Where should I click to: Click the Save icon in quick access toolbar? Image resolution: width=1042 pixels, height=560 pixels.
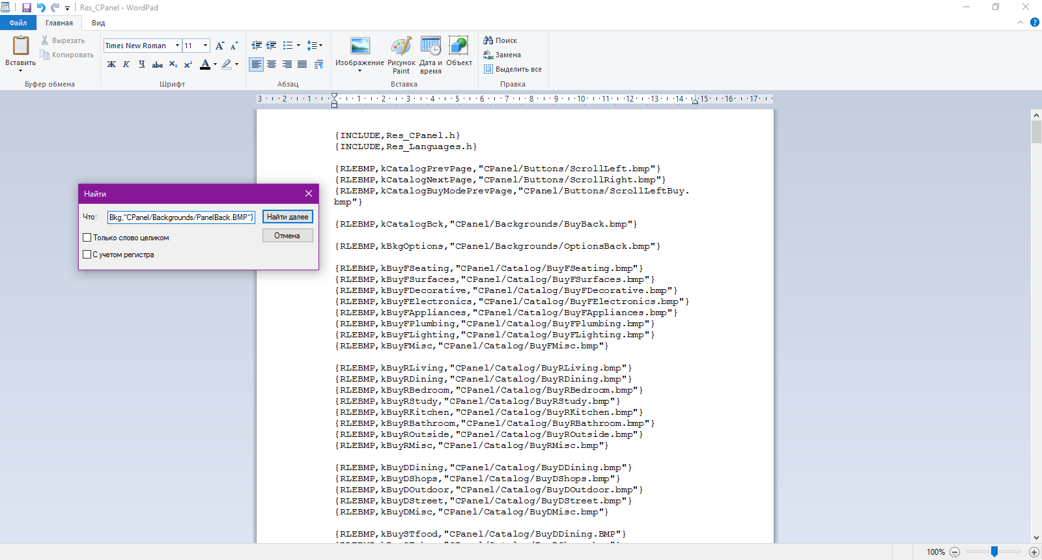(27, 8)
